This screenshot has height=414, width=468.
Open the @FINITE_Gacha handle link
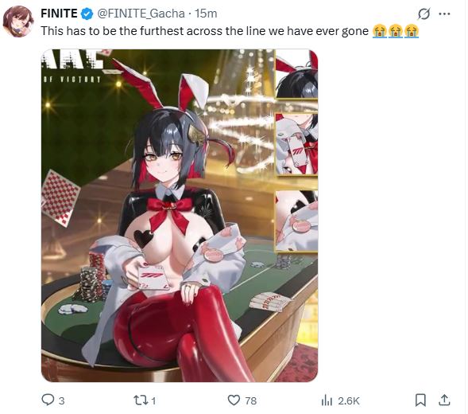141,14
